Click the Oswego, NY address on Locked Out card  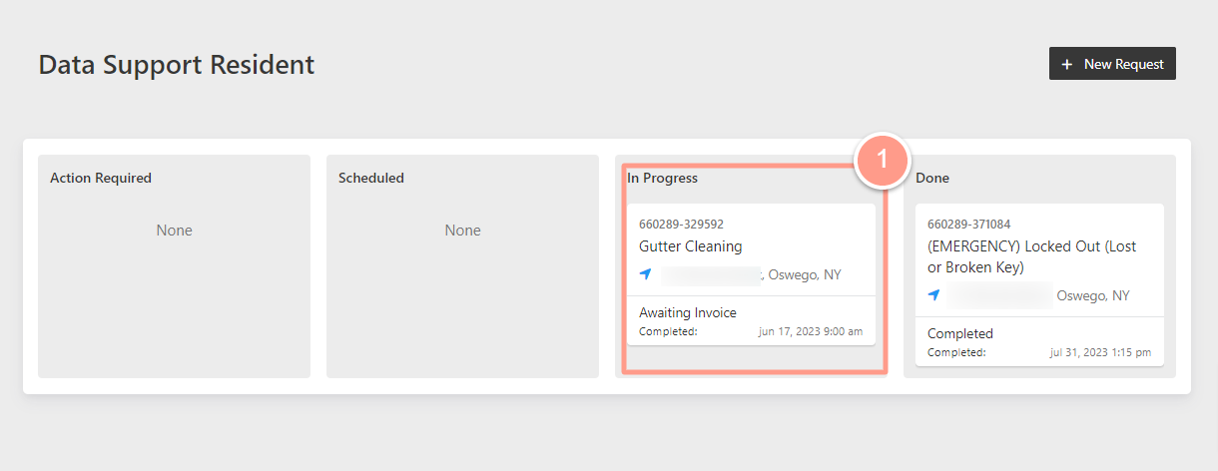tap(1093, 295)
